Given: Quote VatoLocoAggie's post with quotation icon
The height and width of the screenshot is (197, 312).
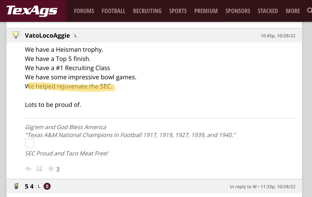Looking at the screenshot, I should [x=39, y=169].
